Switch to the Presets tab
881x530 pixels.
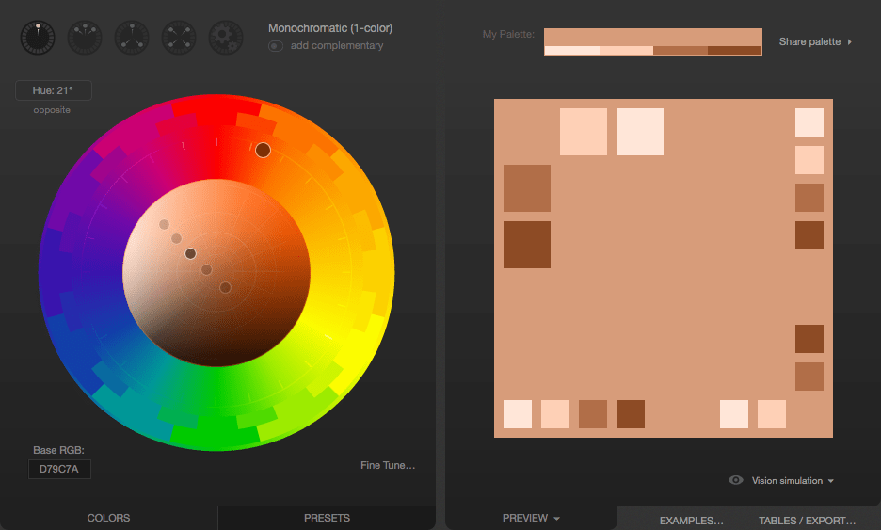point(327,518)
